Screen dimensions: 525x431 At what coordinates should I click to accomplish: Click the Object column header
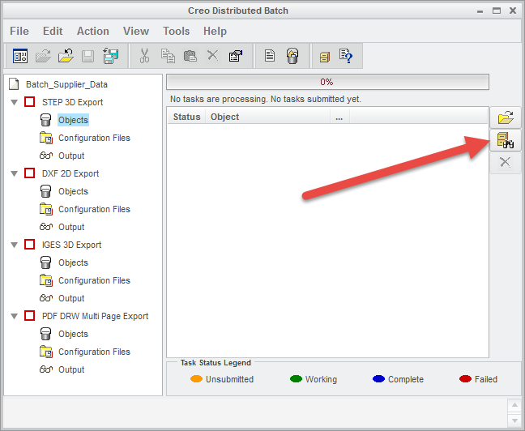click(267, 117)
